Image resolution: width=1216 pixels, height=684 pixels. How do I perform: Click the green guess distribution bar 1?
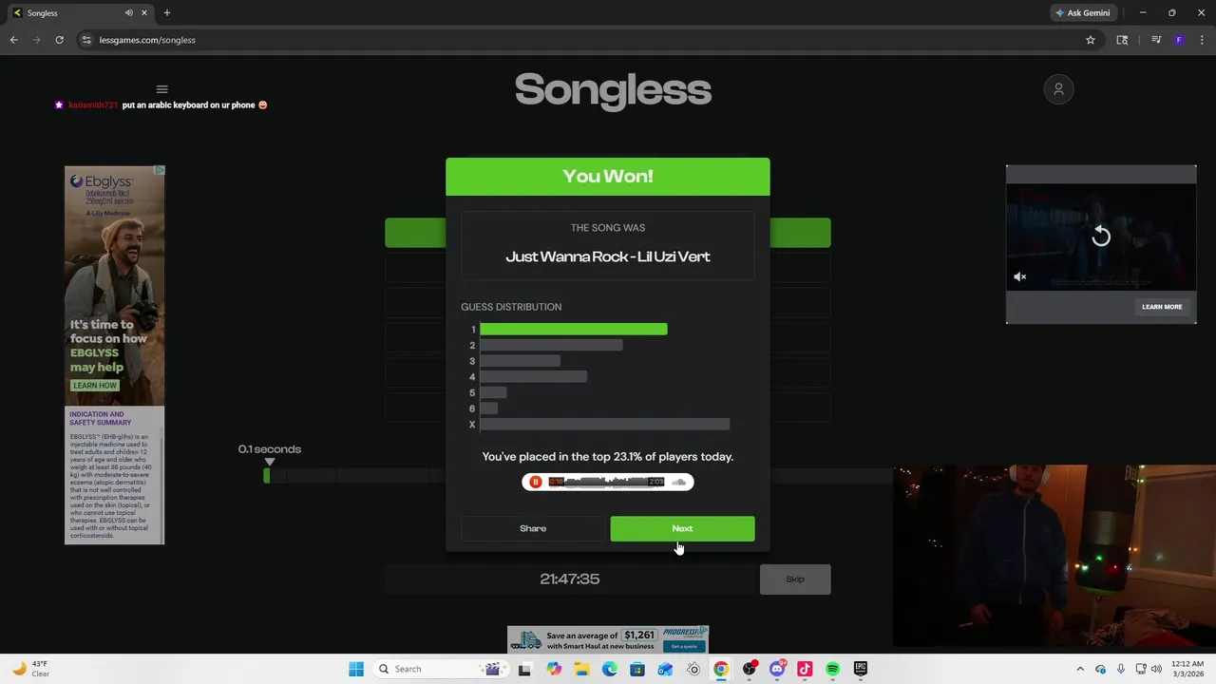click(574, 329)
